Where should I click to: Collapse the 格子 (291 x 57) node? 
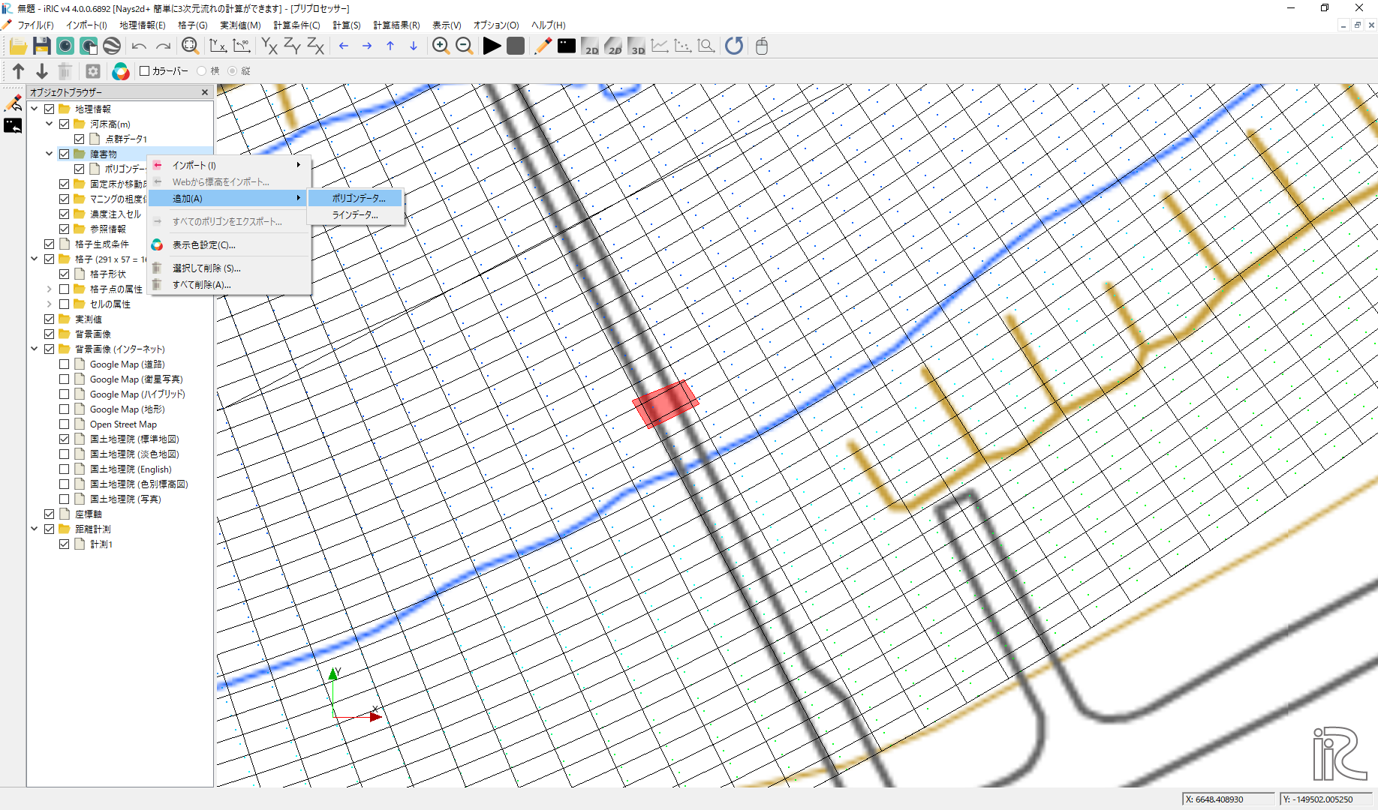tap(35, 259)
